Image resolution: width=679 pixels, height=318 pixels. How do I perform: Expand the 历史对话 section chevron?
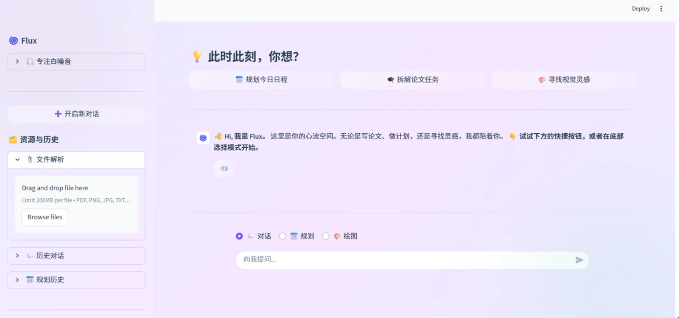tap(17, 256)
